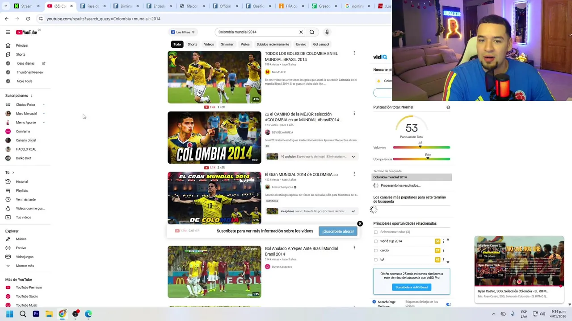This screenshot has width=572, height=321.
Task: Open Mundo FPC channel link
Action: 279,72
